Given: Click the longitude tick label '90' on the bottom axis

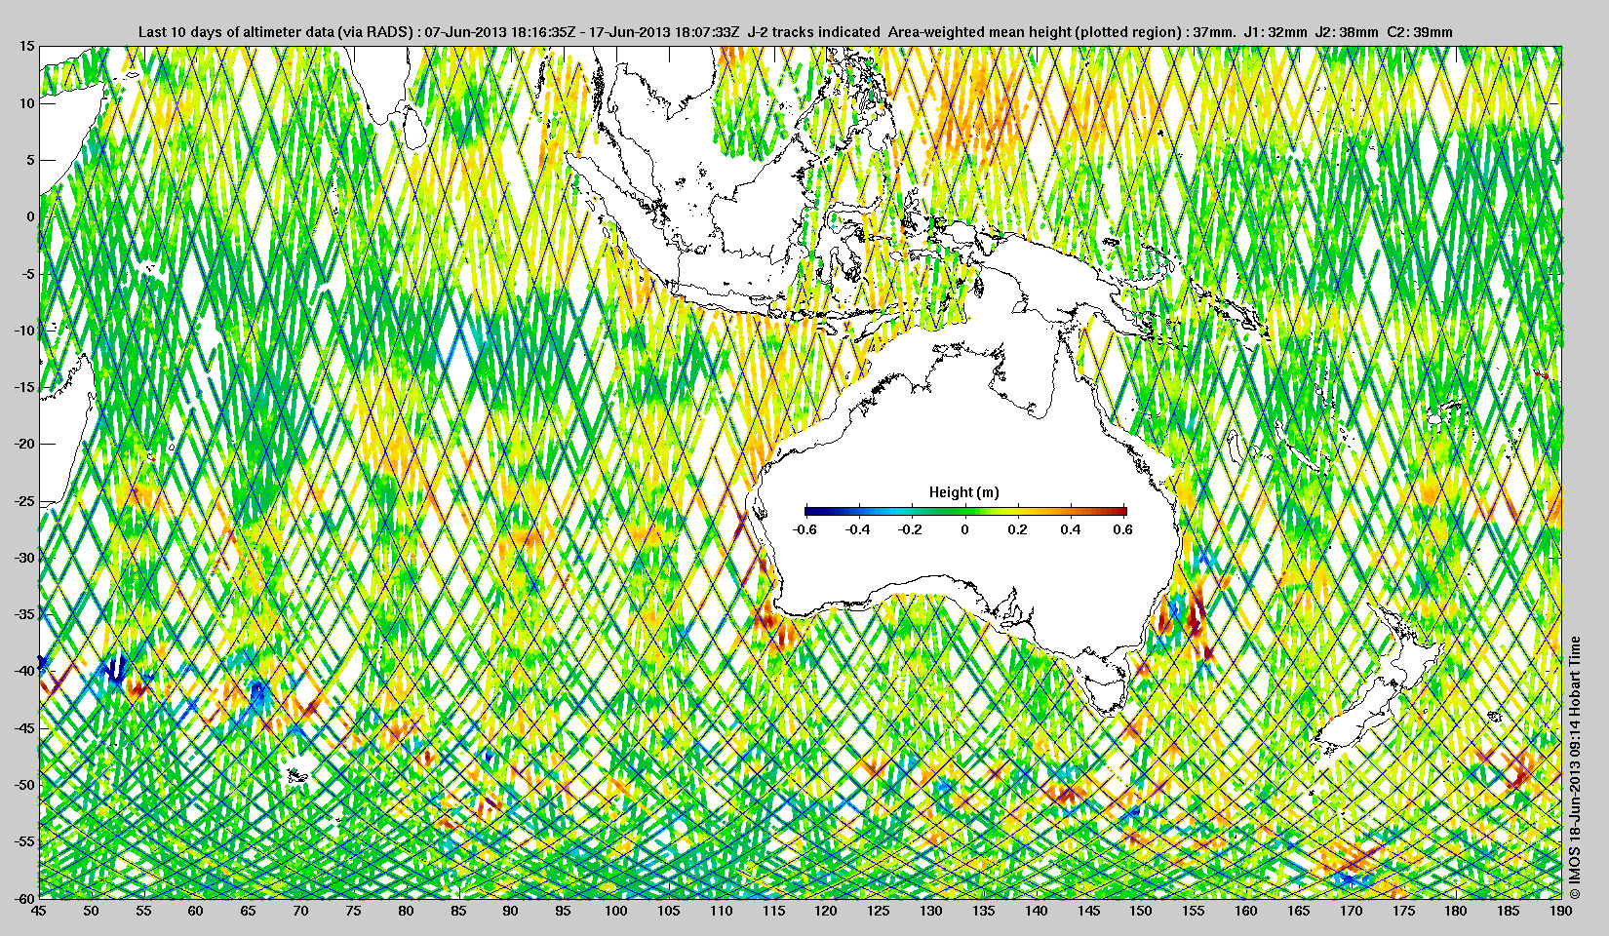Looking at the screenshot, I should point(511,911).
